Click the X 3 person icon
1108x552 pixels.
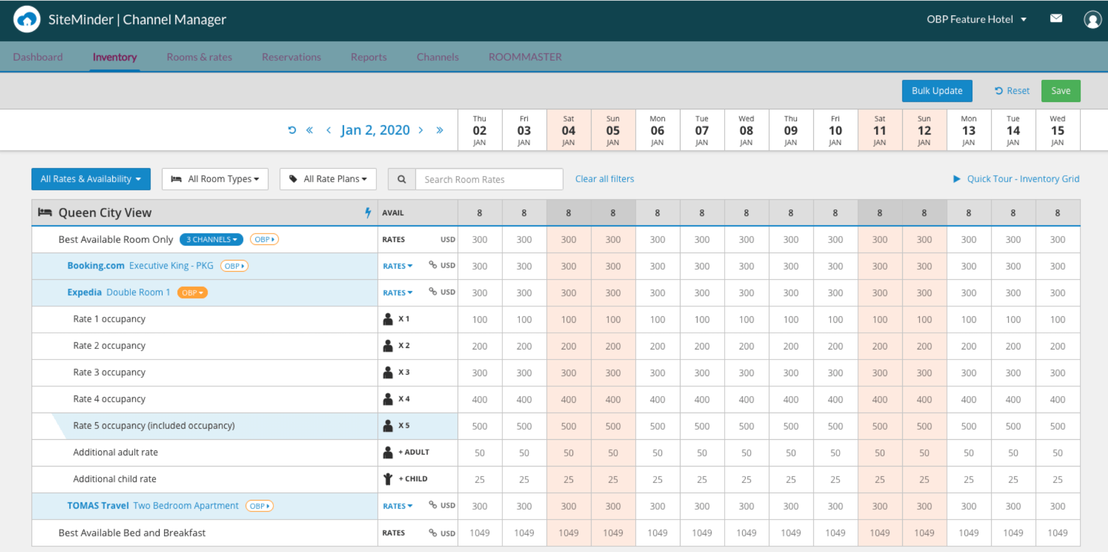click(388, 372)
